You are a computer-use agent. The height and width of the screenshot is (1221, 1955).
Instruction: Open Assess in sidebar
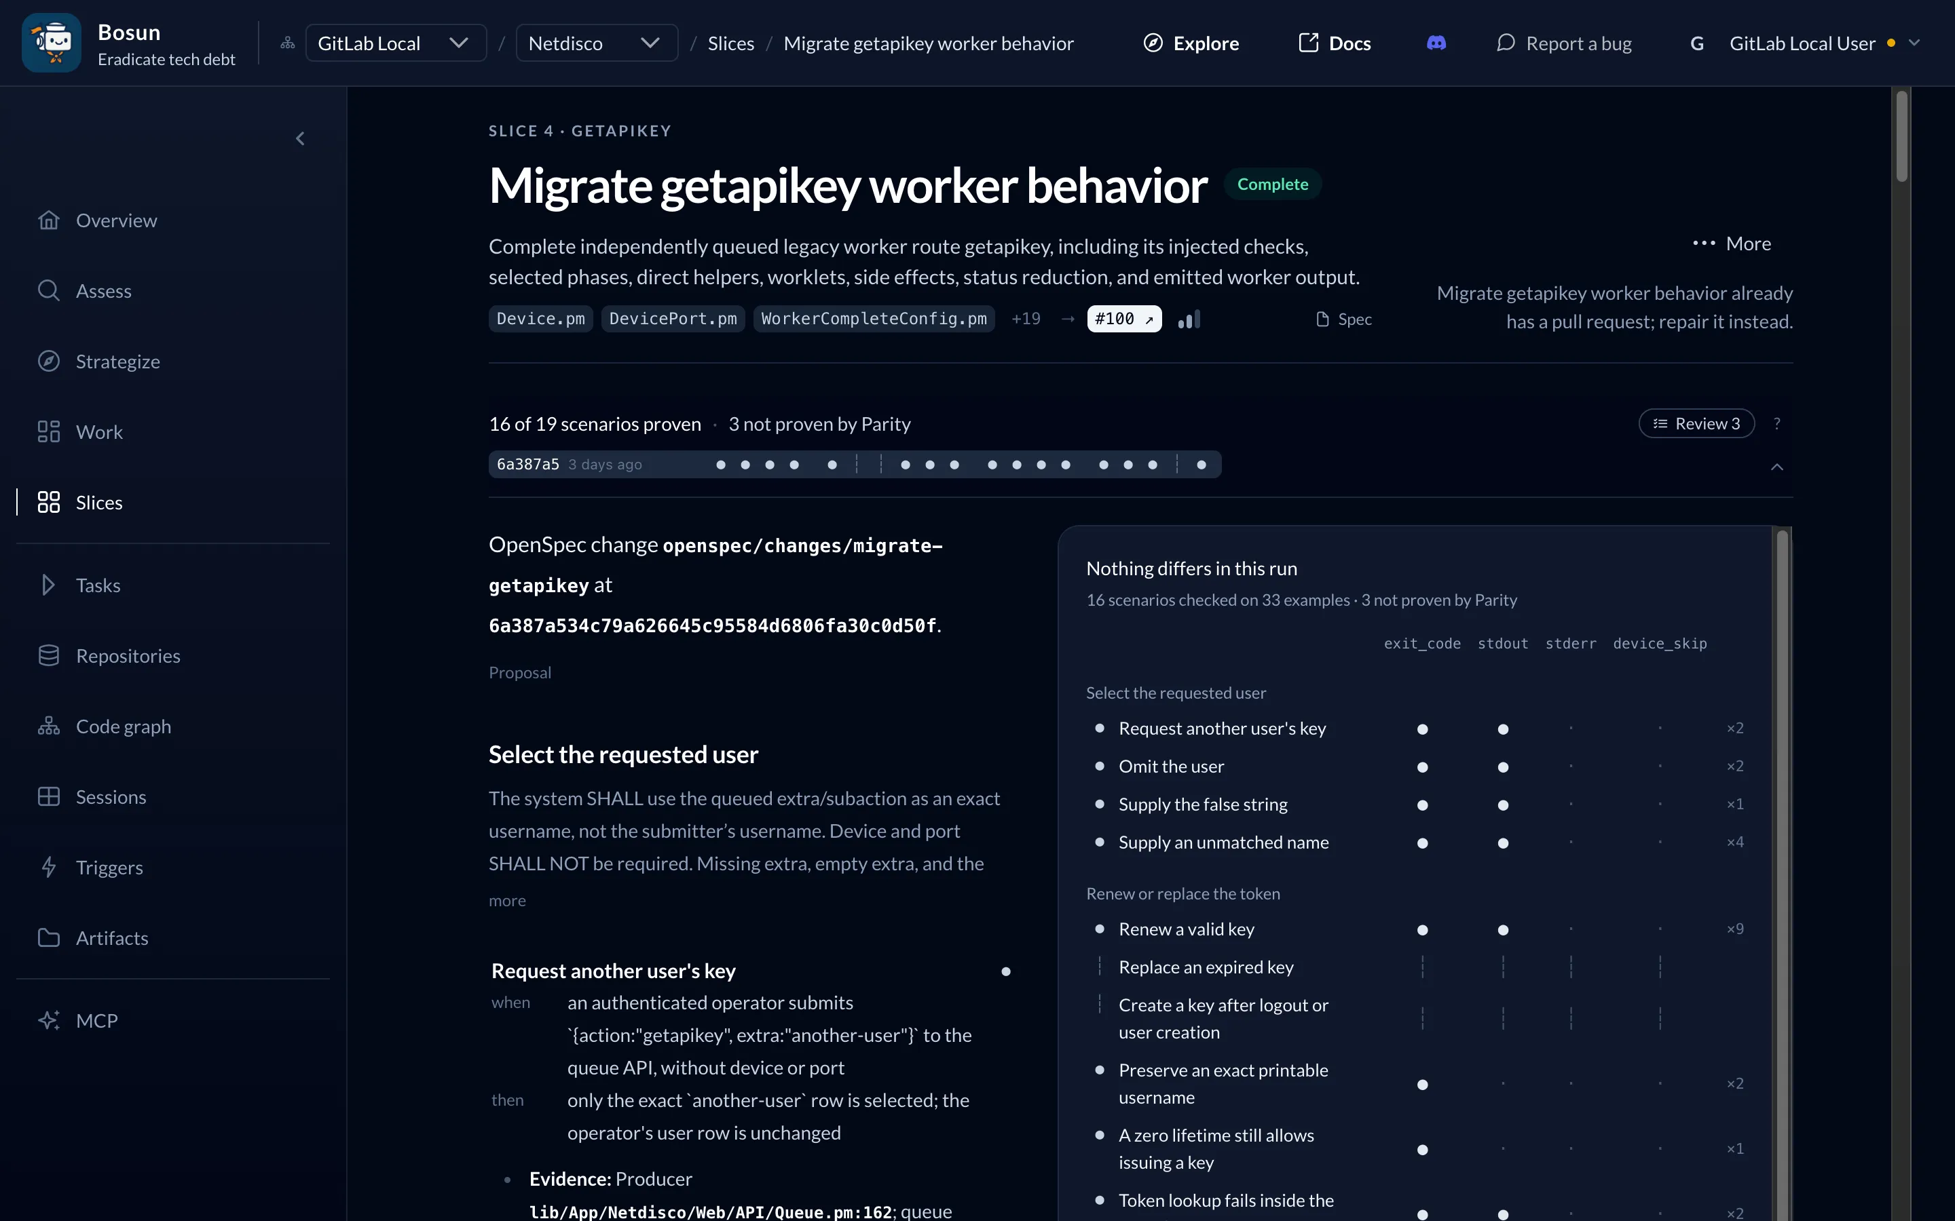pyautogui.click(x=85, y=291)
